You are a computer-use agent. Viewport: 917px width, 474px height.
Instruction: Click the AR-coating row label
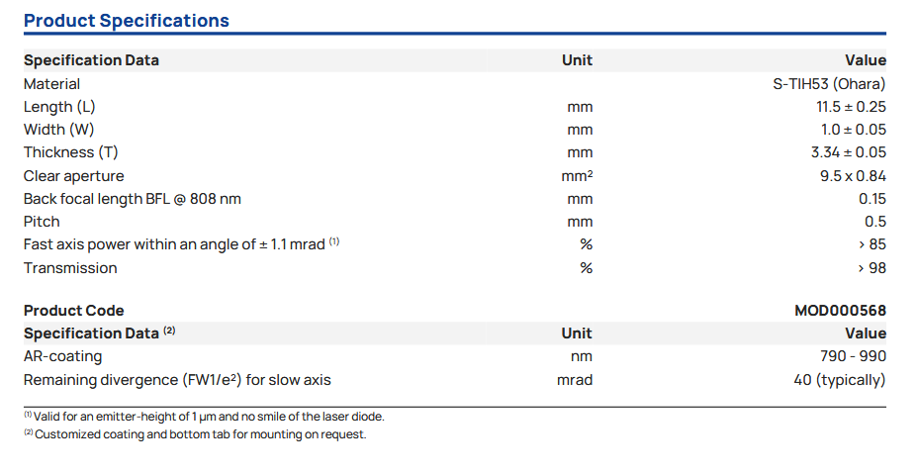[x=62, y=356]
